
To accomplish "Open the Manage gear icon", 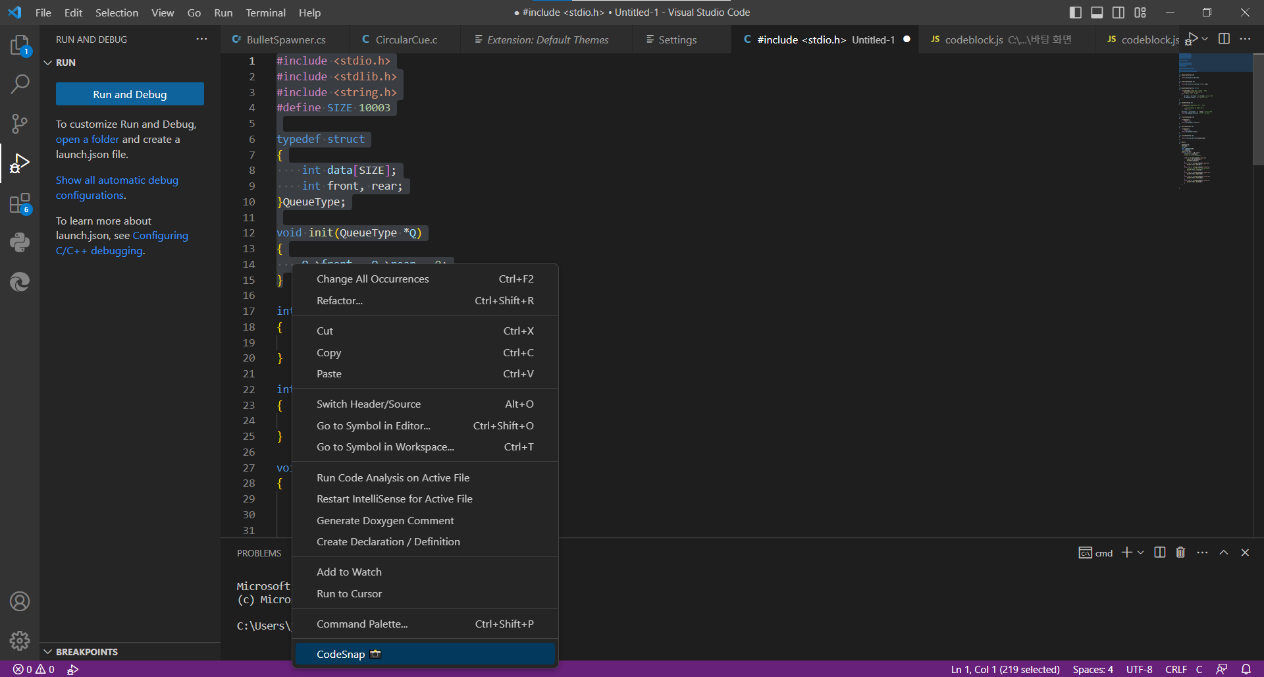I will [20, 640].
